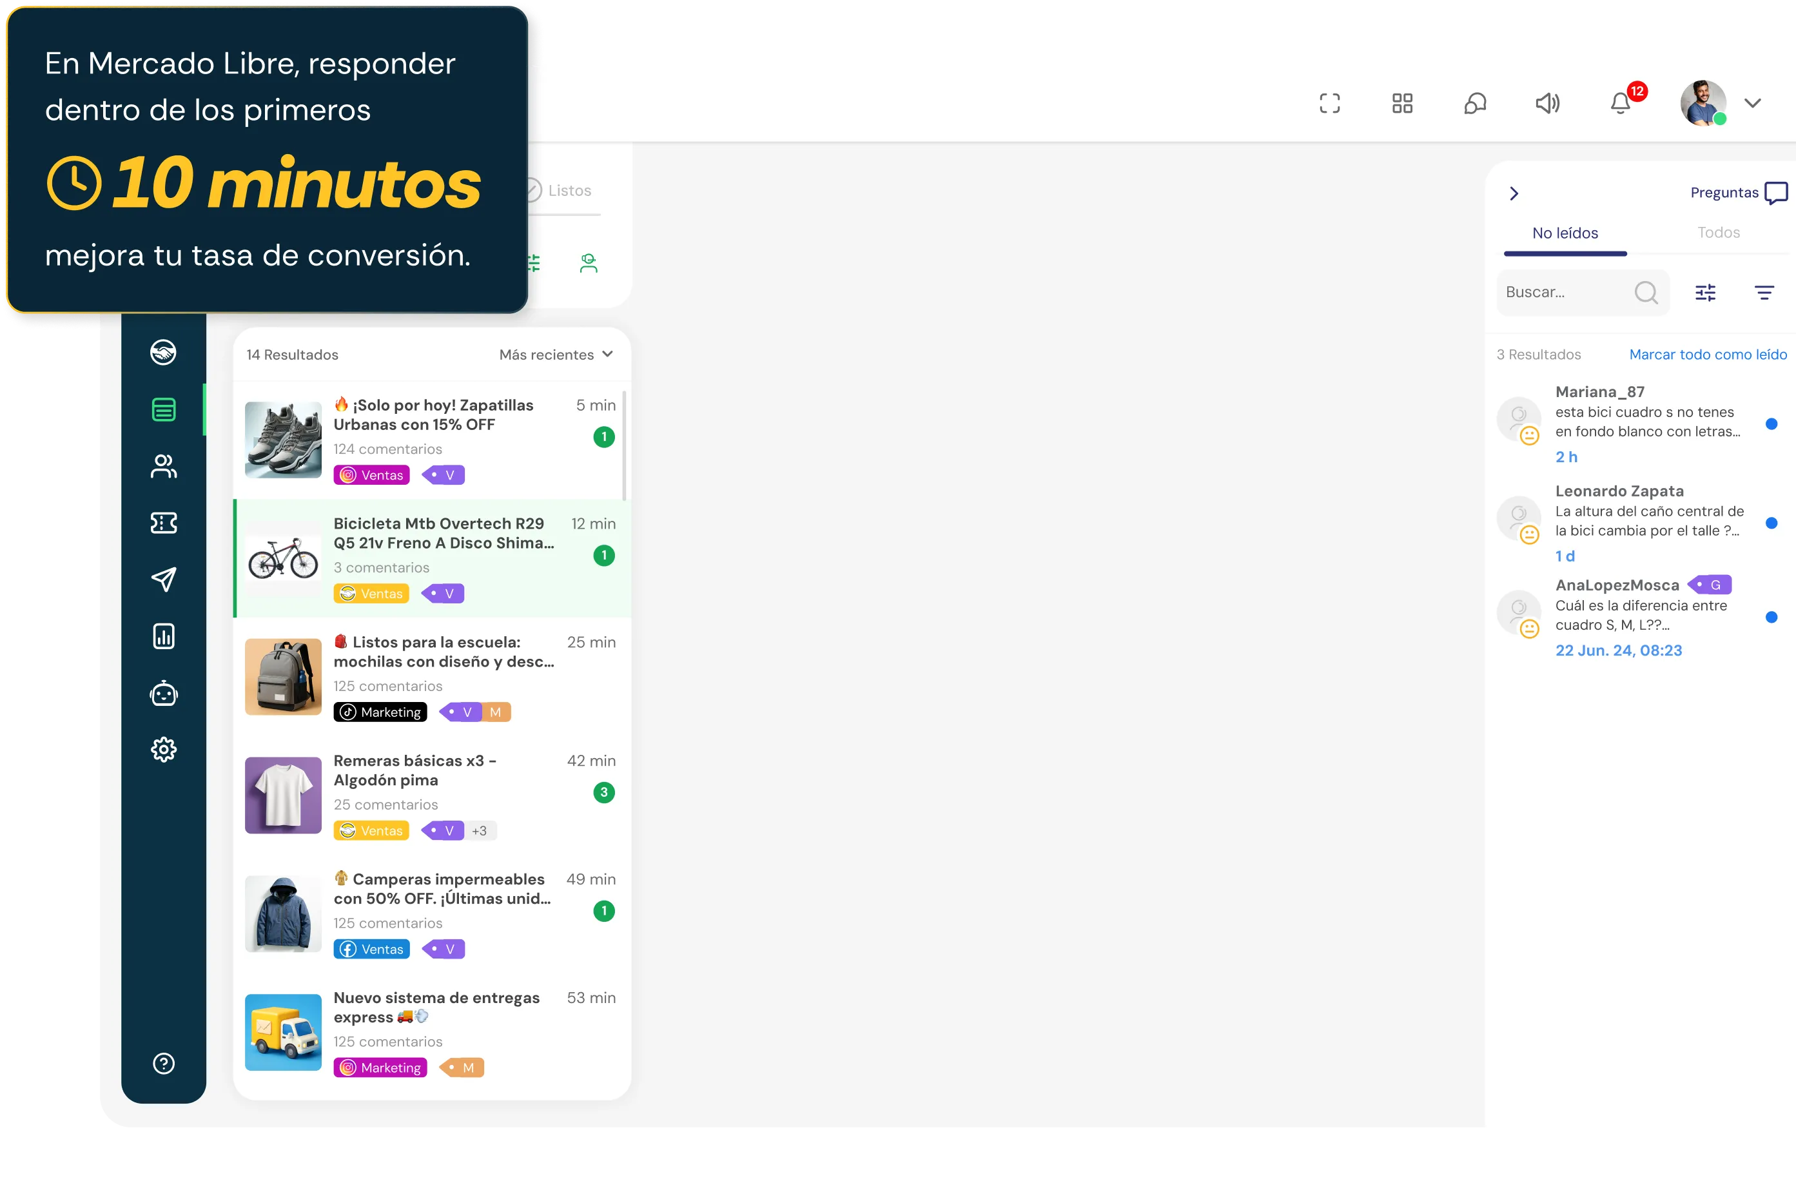The width and height of the screenshot is (1796, 1190).
Task: Click the G tag next to AnaLopezMosca
Action: (1710, 585)
